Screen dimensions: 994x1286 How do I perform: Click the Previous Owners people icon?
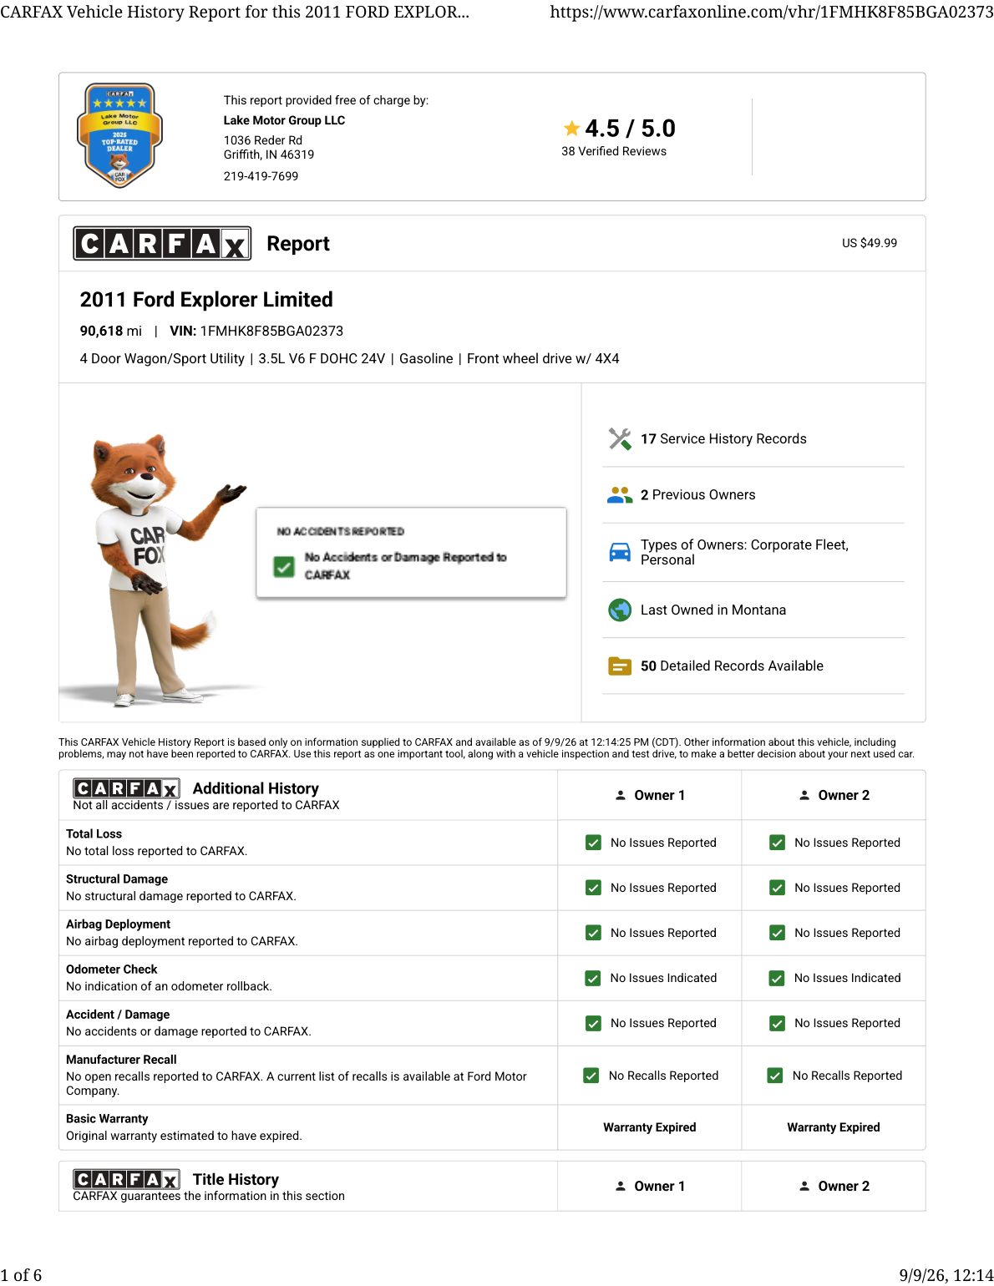coord(620,495)
